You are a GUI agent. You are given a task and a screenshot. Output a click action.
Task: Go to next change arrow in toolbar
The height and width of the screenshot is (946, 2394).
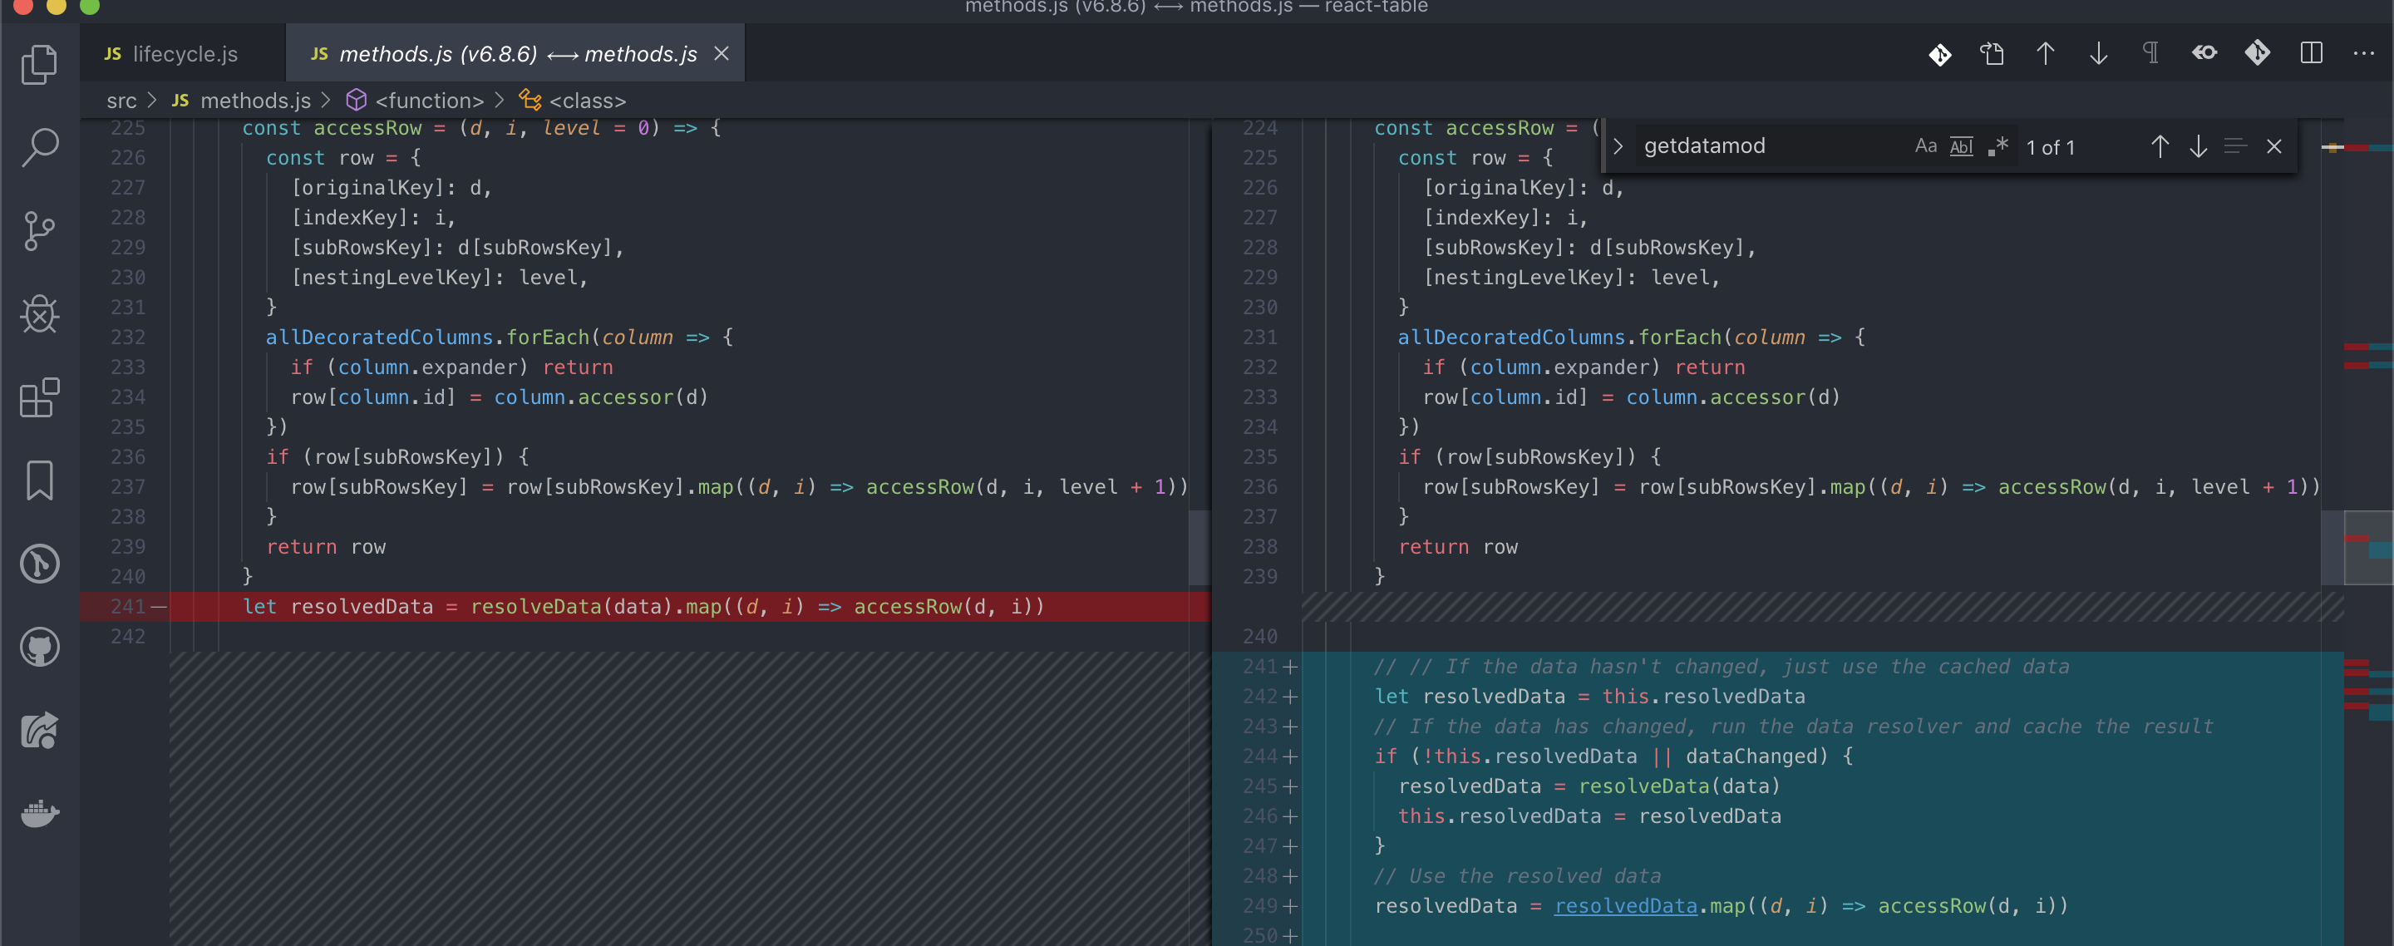click(2098, 54)
